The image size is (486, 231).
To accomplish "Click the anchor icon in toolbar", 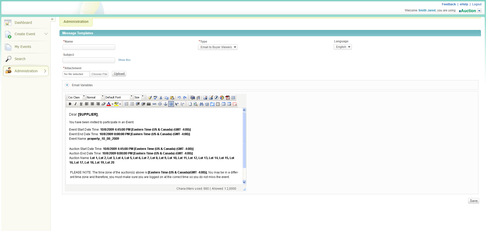I will (166, 104).
